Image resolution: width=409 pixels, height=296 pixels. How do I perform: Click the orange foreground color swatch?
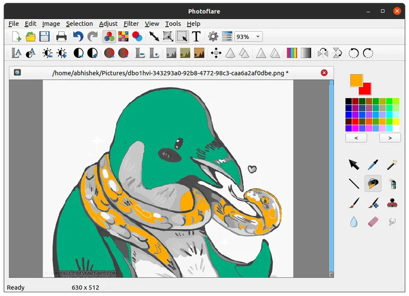tap(356, 80)
